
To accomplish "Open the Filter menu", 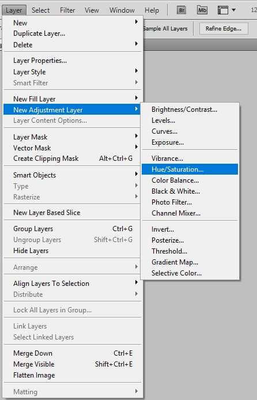I will click(x=67, y=10).
